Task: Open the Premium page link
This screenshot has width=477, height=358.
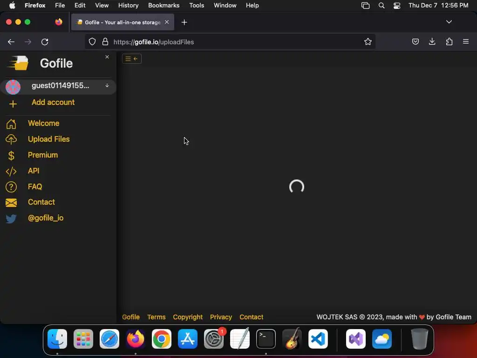Action: click(x=43, y=155)
